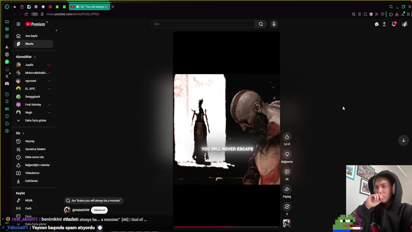412x232 pixels.
Task: Open YouTube notifications bell with badge
Action: (x=394, y=24)
